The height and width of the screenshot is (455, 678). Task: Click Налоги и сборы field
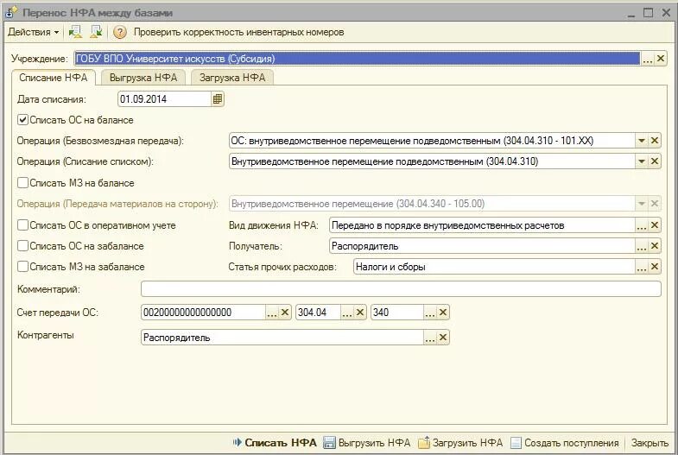click(x=494, y=267)
